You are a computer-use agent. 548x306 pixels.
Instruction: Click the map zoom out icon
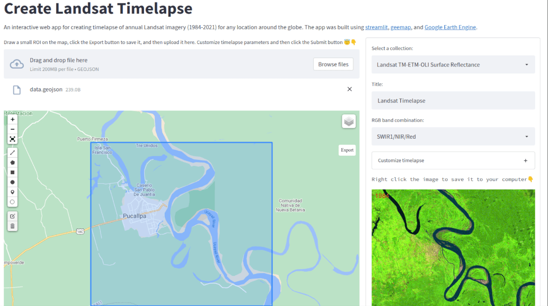click(12, 129)
